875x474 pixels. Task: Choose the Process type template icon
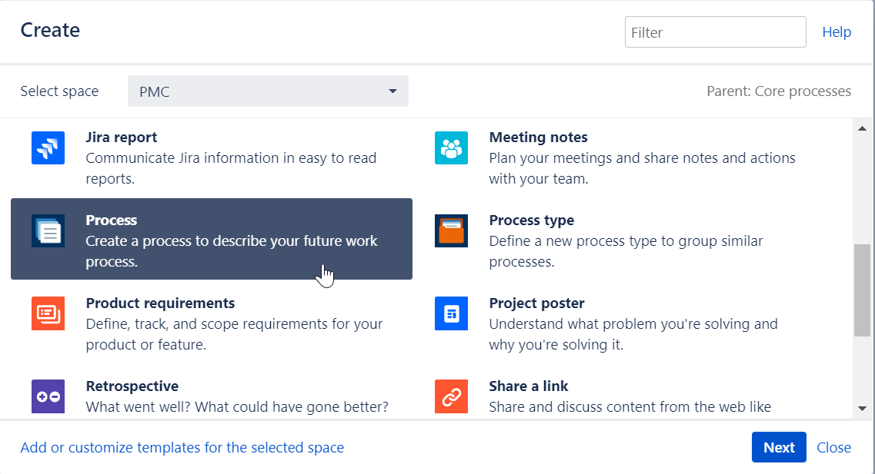[451, 230]
